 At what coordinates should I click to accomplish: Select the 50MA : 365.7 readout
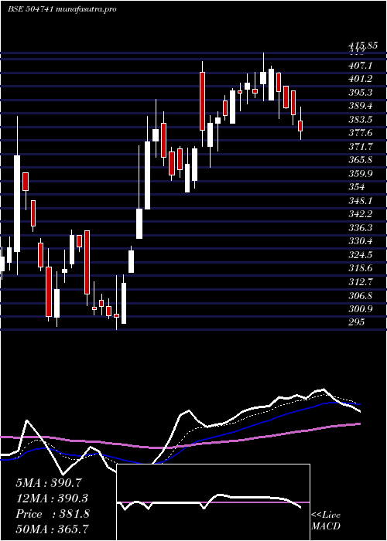tap(52, 529)
